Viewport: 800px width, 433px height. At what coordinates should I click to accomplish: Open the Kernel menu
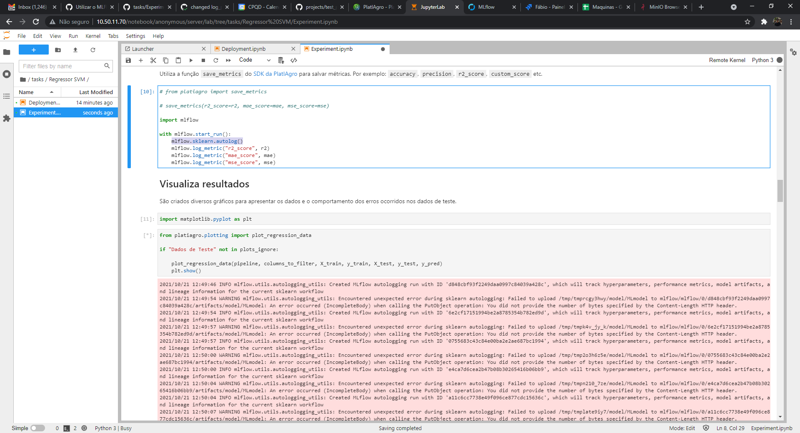pos(93,36)
